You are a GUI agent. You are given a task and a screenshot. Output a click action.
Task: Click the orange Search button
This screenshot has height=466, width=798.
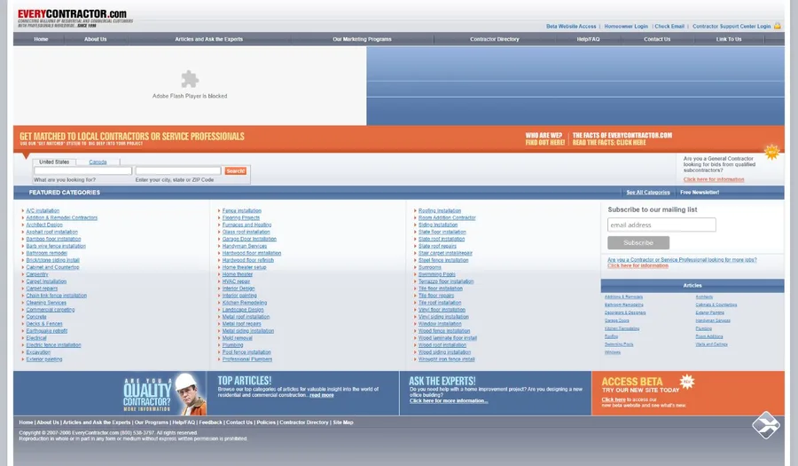tap(236, 171)
